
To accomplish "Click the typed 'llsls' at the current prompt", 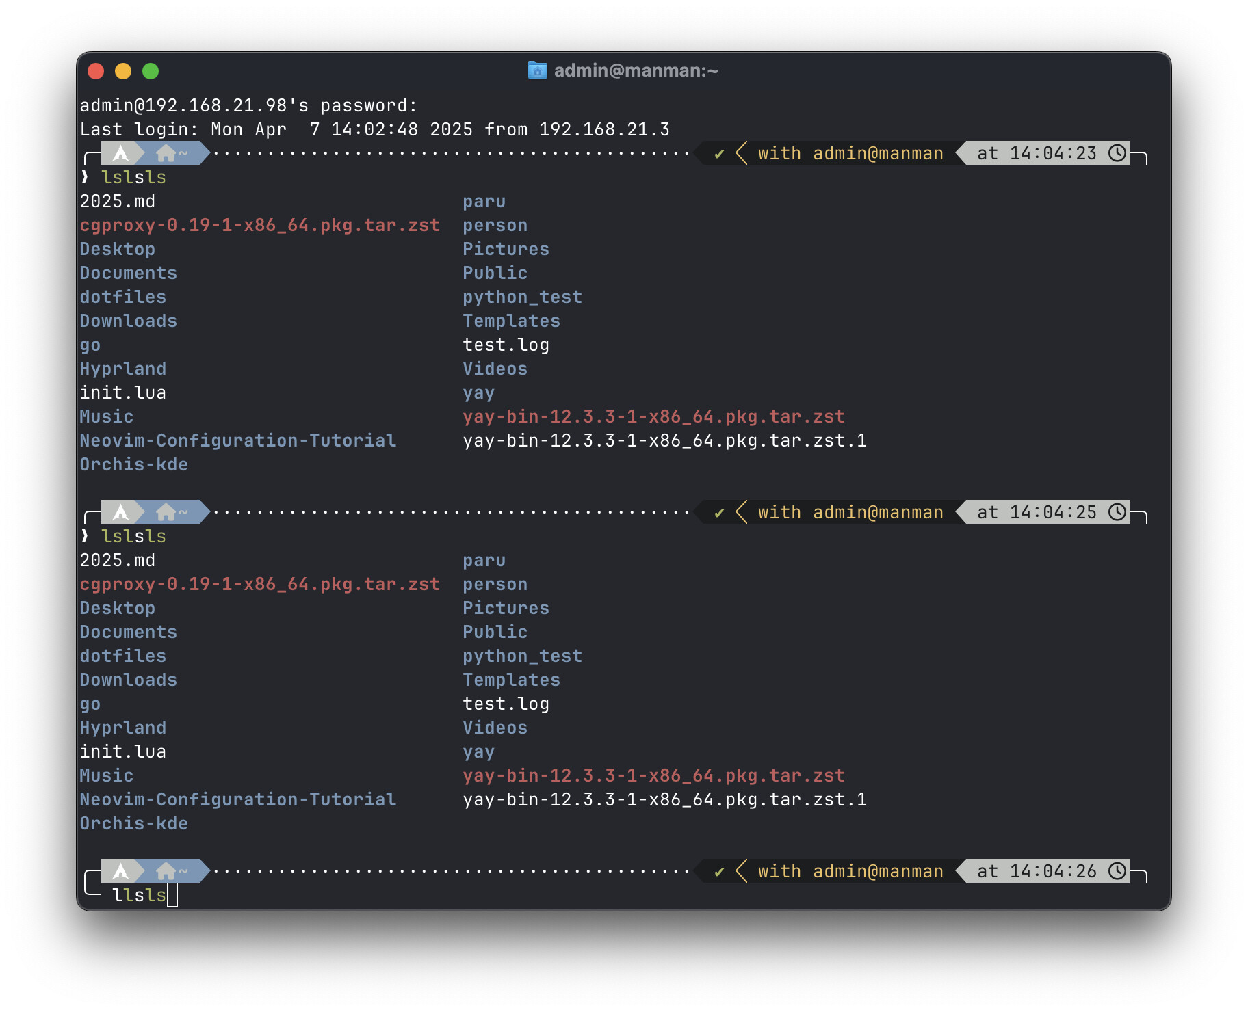I will tap(139, 895).
